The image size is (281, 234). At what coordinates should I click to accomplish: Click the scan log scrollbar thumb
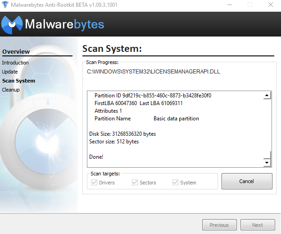click(267, 155)
